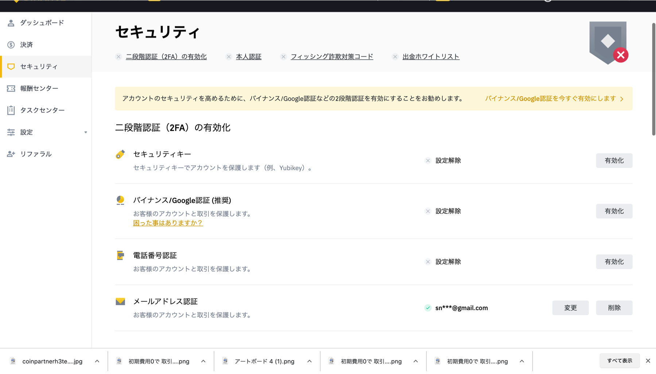Click the 報酬センター ticket icon
Image resolution: width=656 pixels, height=374 pixels.
[x=11, y=89]
